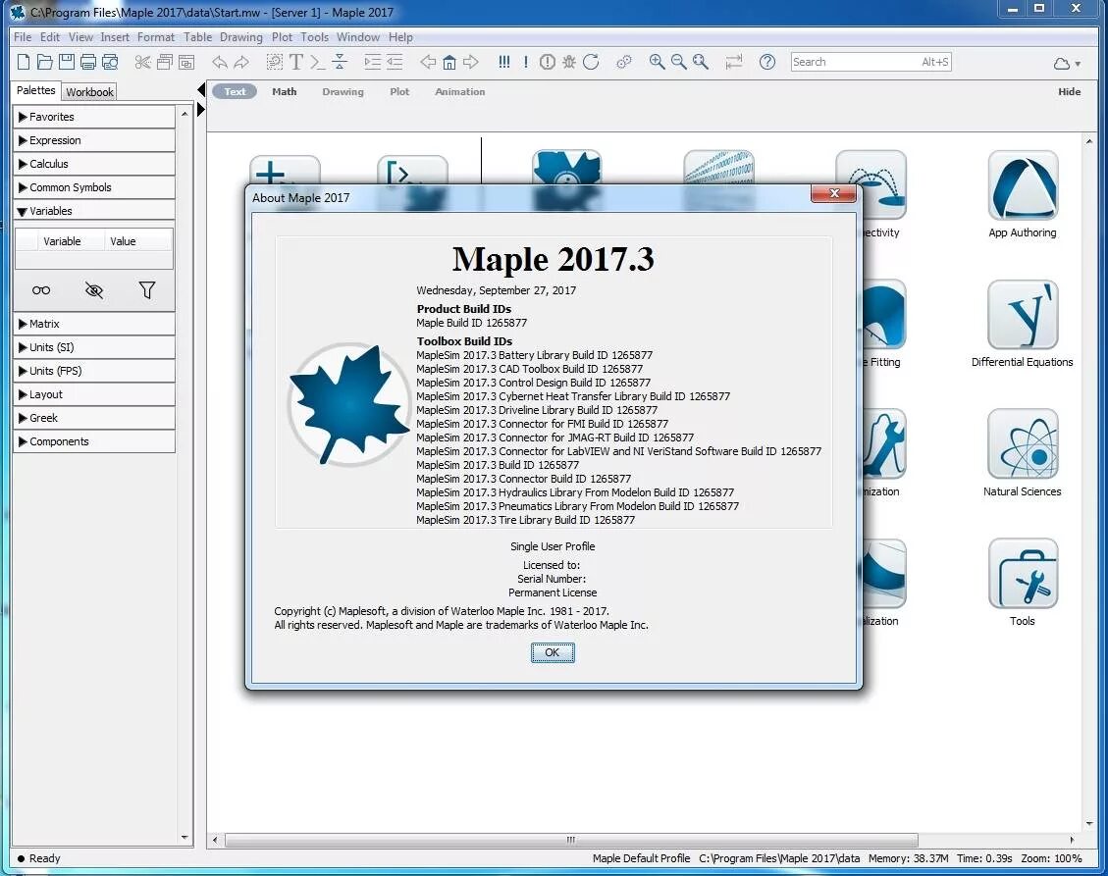This screenshot has width=1108, height=876.
Task: Click OK in the About Maple 2017 dialog
Action: pyautogui.click(x=553, y=652)
